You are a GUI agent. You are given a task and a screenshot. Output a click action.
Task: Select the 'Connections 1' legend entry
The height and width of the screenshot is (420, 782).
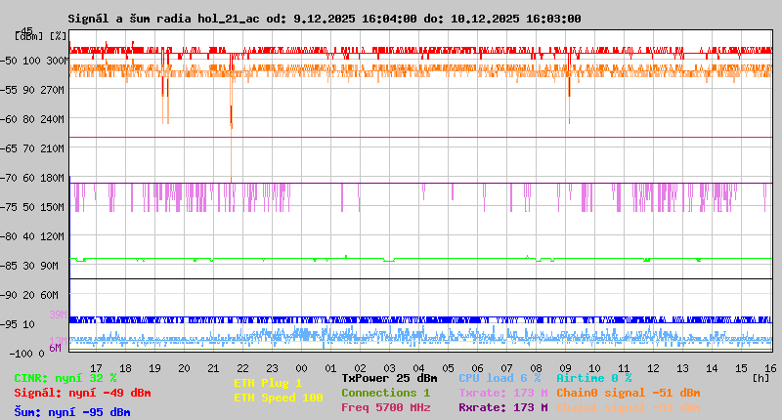tap(385, 393)
